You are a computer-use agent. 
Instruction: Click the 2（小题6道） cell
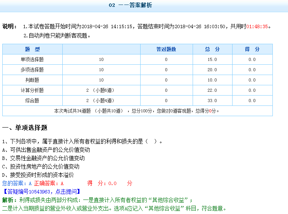point(101,90)
